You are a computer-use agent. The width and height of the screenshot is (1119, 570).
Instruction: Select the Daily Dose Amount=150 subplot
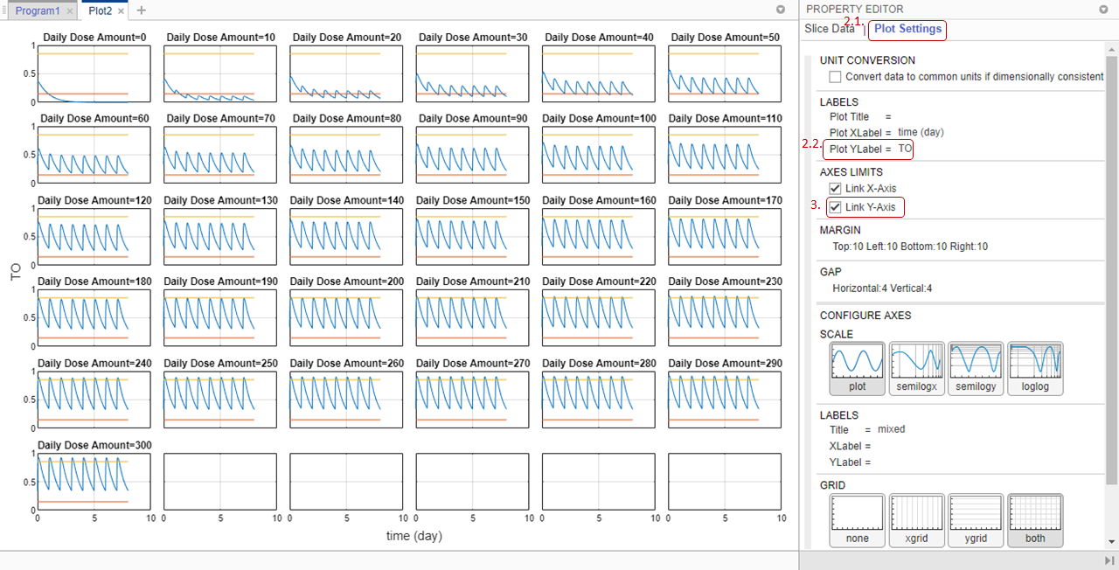tap(472, 236)
